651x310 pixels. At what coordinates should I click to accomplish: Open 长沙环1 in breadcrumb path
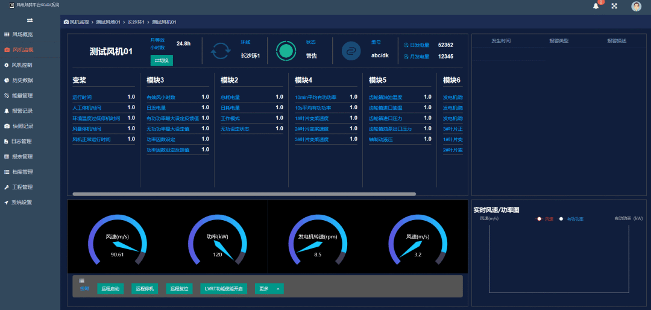coord(136,22)
